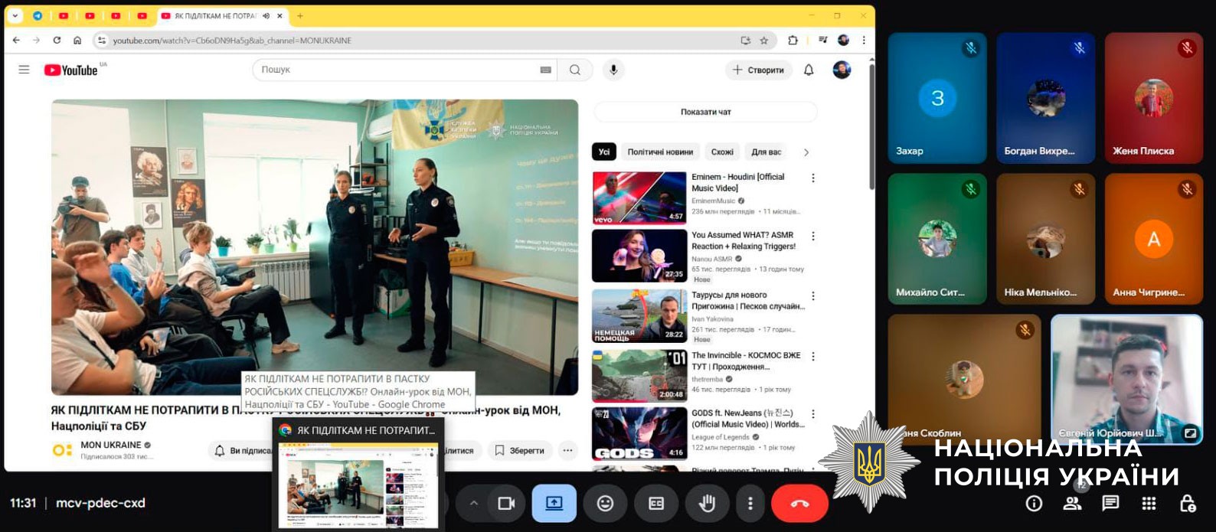Open the browser home page button
Viewport: 1216px width, 532px height.
pyautogui.click(x=77, y=40)
